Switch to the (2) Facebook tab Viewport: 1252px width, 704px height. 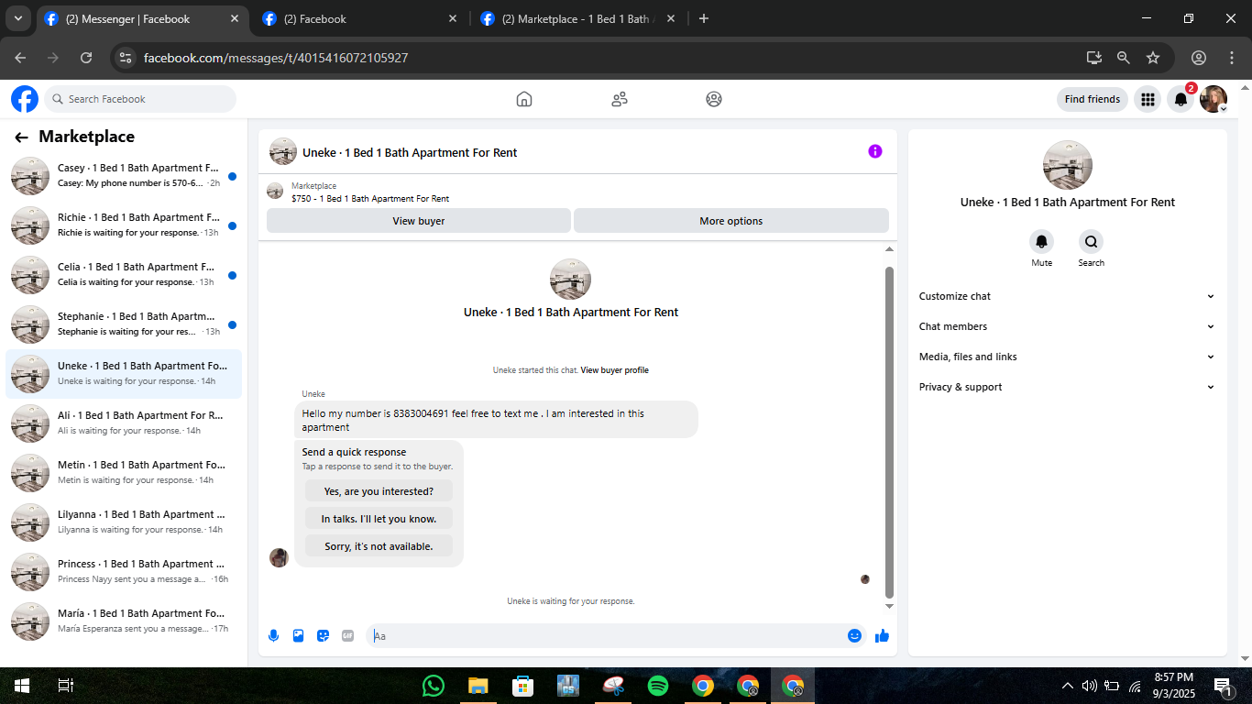tap(359, 18)
